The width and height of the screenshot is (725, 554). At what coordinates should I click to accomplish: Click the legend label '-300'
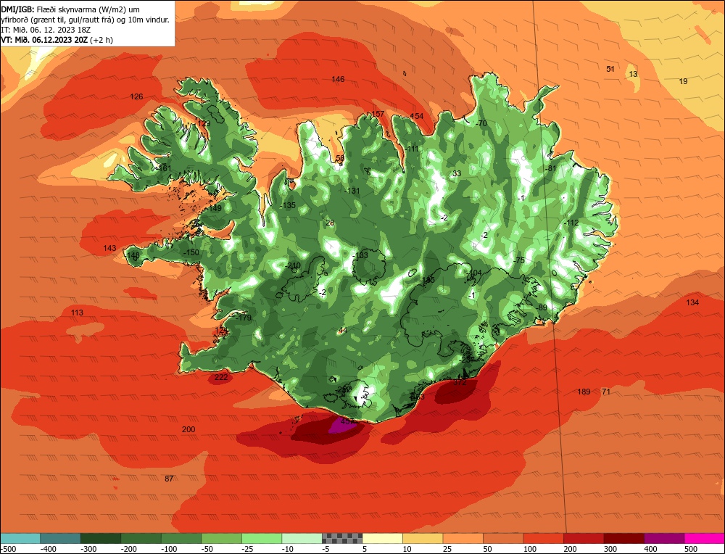click(x=88, y=549)
